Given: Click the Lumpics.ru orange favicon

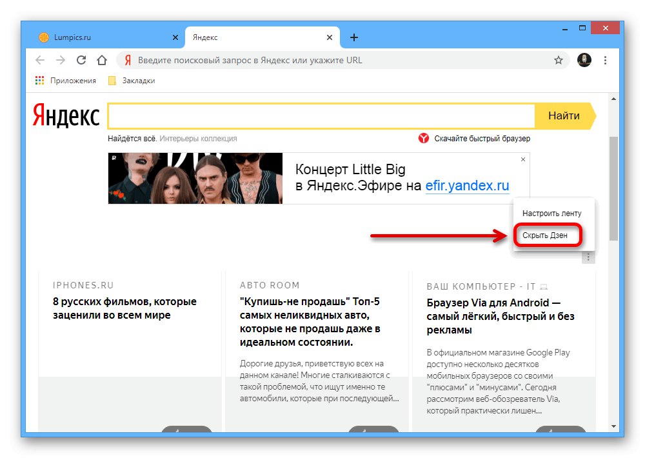Looking at the screenshot, I should (44, 37).
